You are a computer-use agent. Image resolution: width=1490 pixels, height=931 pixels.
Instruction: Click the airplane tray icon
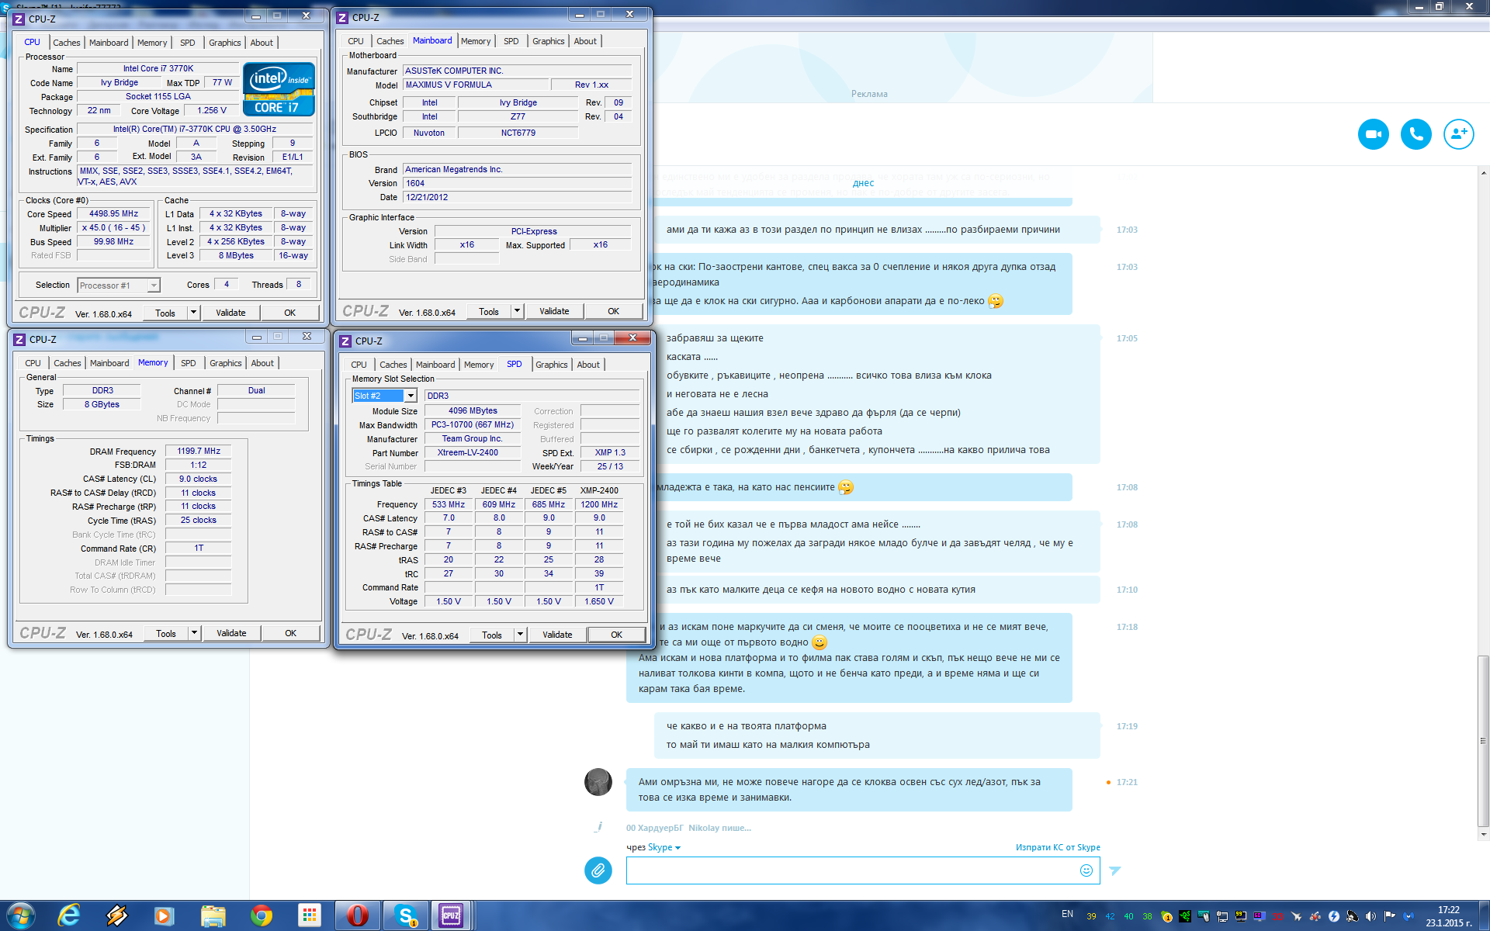[1296, 916]
